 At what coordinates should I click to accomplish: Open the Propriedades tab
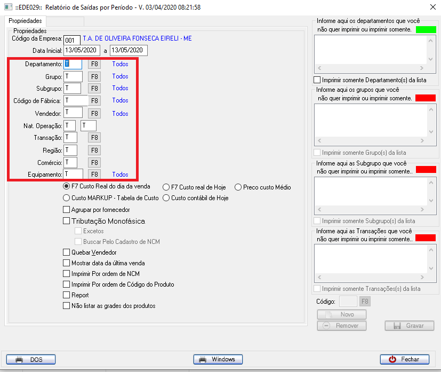25,21
